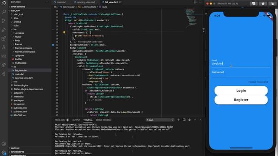Close the terminal panel
This screenshot has width=278, height=156.
(201, 120)
